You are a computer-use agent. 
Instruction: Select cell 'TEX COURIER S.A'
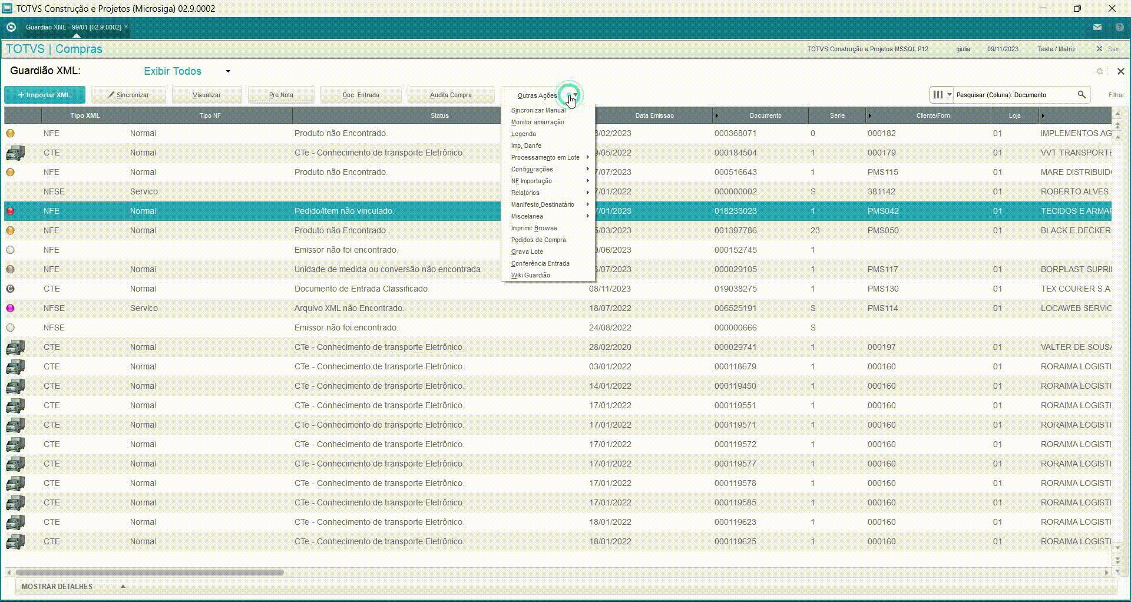pyautogui.click(x=1075, y=289)
